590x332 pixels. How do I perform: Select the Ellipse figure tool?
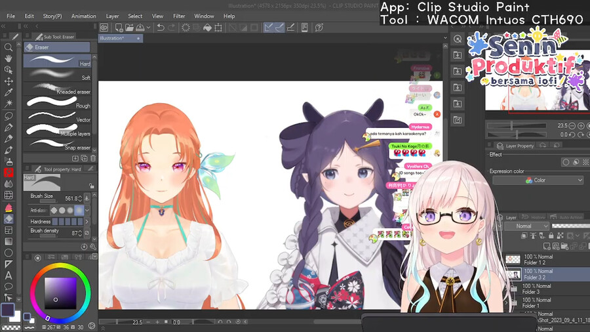click(9, 253)
